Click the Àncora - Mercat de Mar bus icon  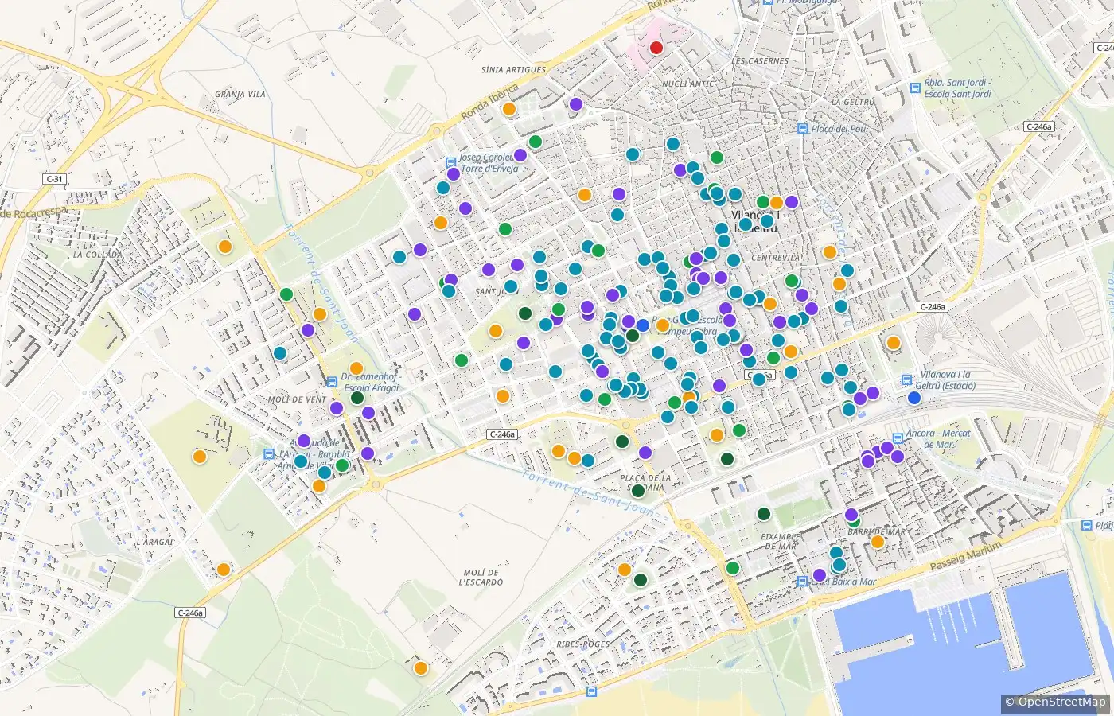[898, 438]
